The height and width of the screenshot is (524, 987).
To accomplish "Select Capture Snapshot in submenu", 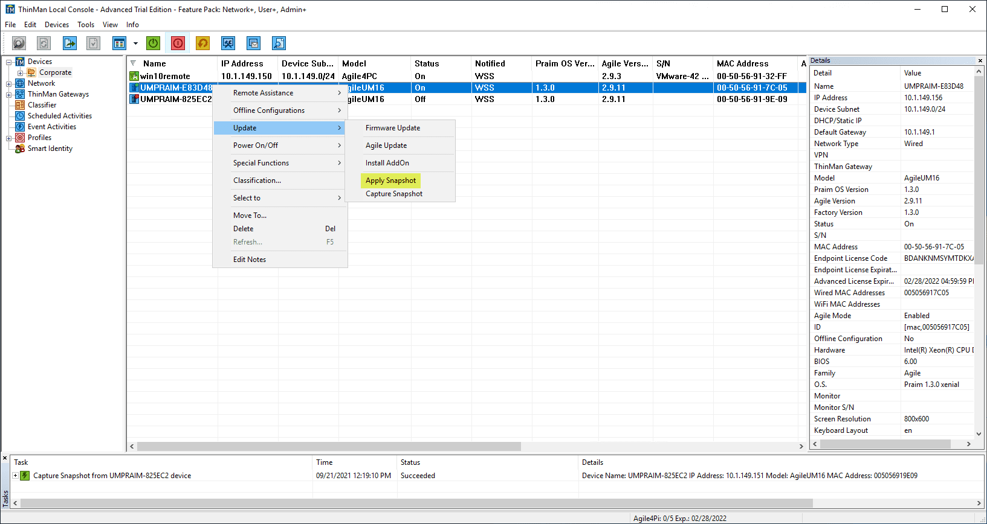I will (400, 194).
